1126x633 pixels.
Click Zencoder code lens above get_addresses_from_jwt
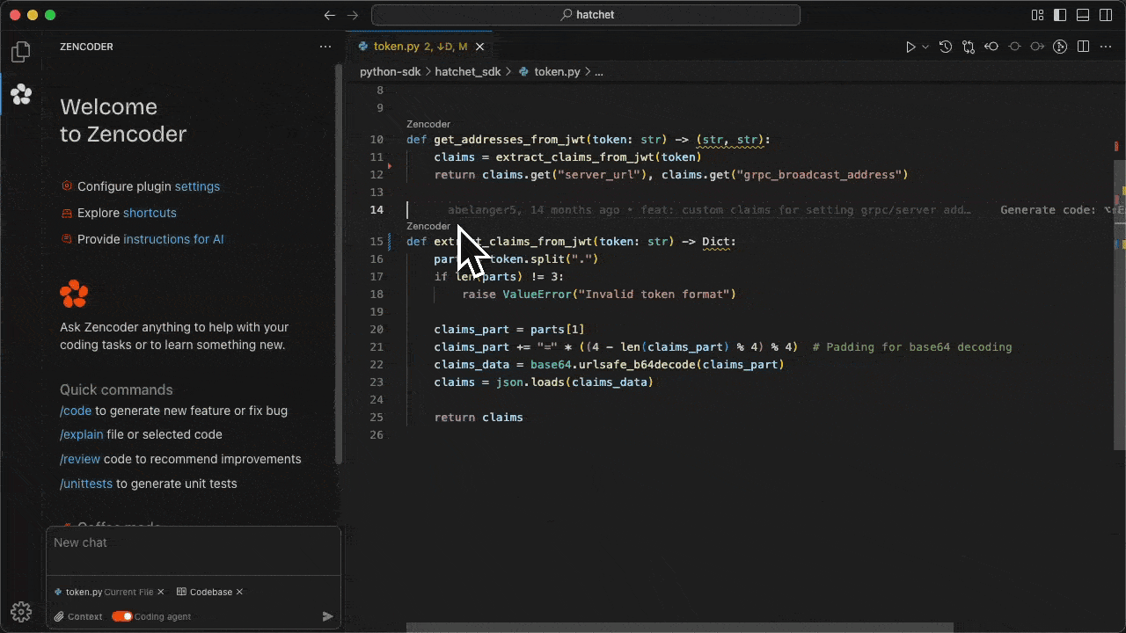[428, 124]
